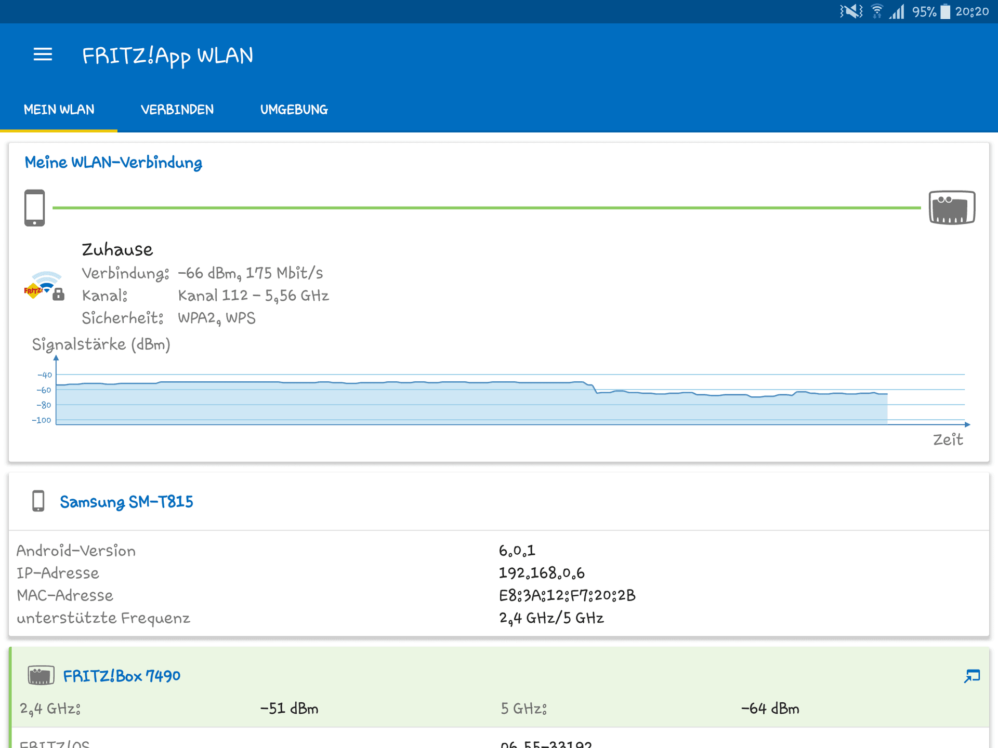The image size is (998, 748).
Task: Tap the IP-Adresse label
Action: pyautogui.click(x=58, y=573)
